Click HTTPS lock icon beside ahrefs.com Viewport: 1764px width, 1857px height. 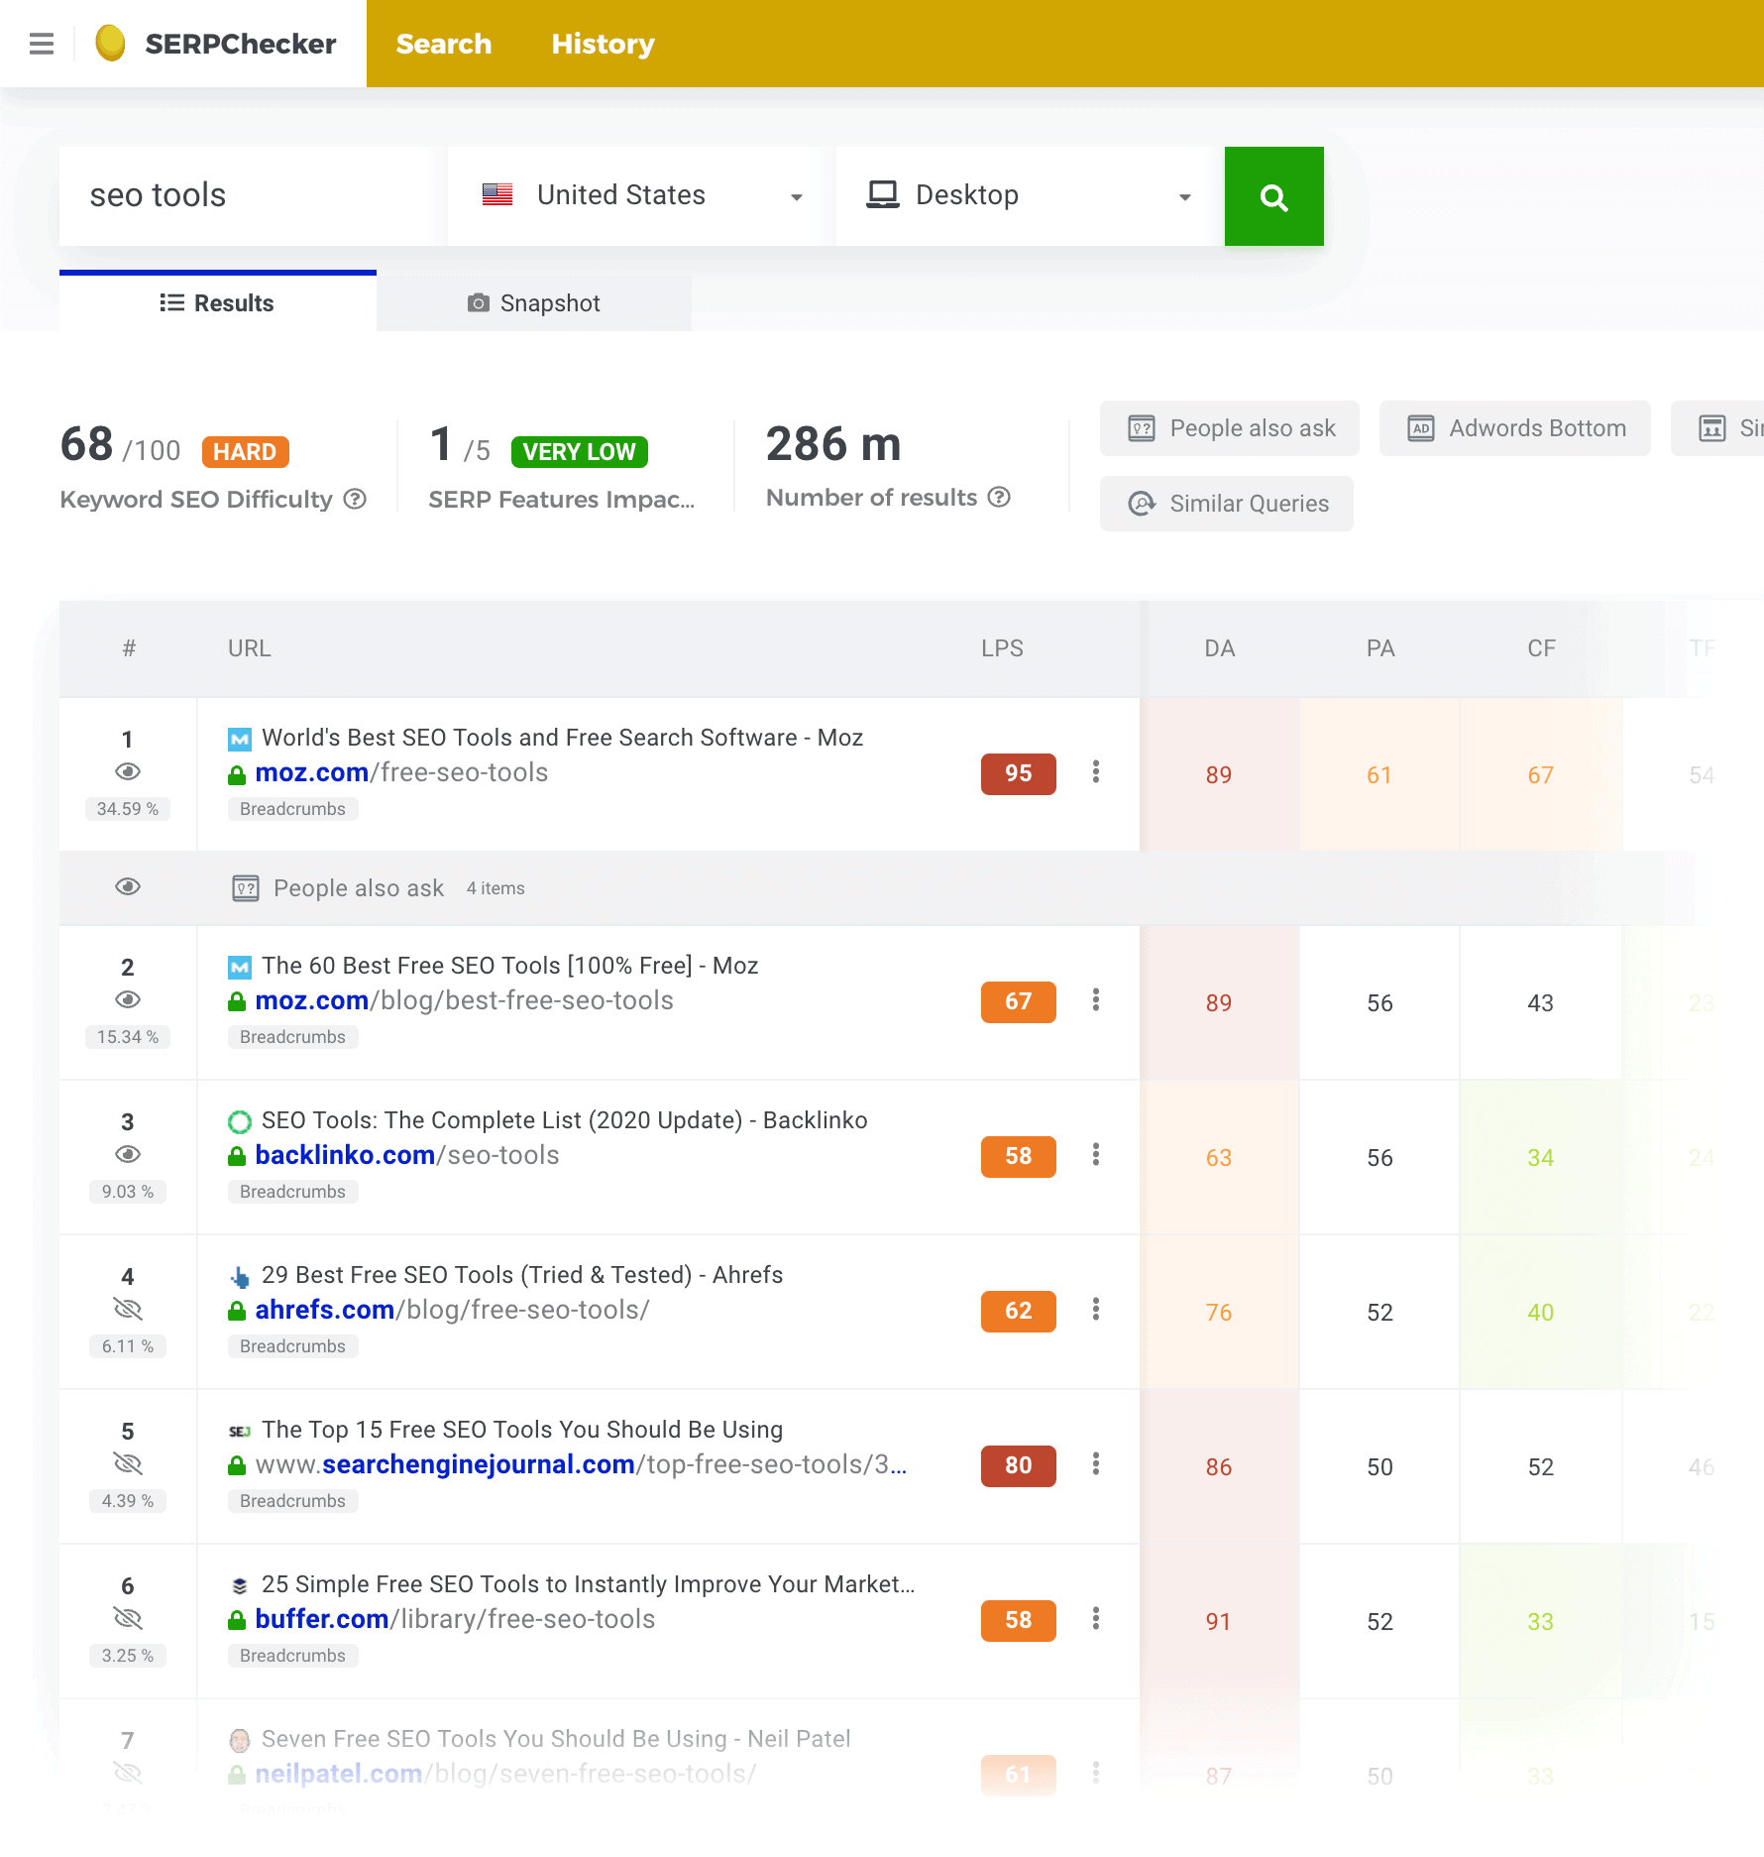[237, 1311]
